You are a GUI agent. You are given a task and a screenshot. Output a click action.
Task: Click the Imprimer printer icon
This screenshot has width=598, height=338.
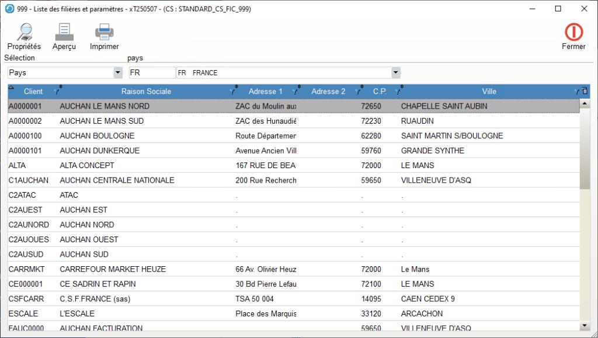[x=104, y=32]
